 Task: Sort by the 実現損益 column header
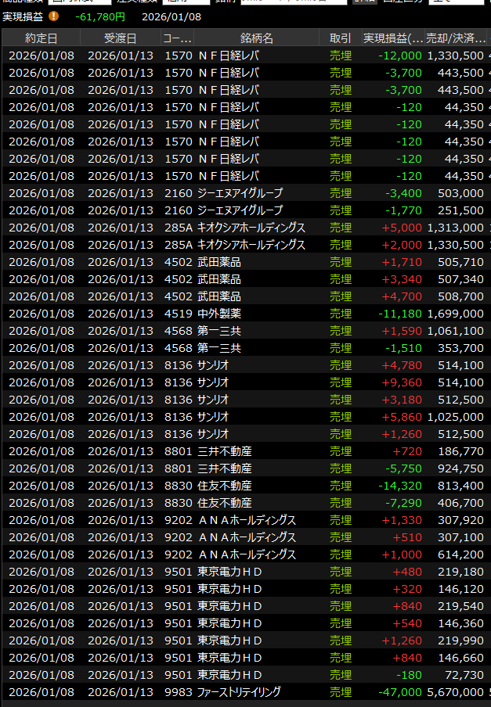[392, 38]
